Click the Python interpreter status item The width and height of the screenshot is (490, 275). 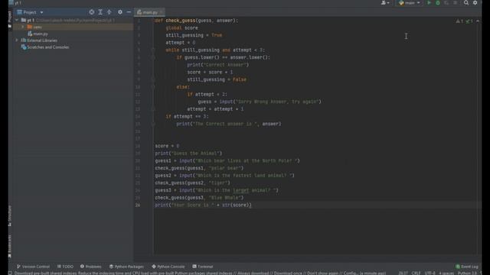click(x=468, y=273)
